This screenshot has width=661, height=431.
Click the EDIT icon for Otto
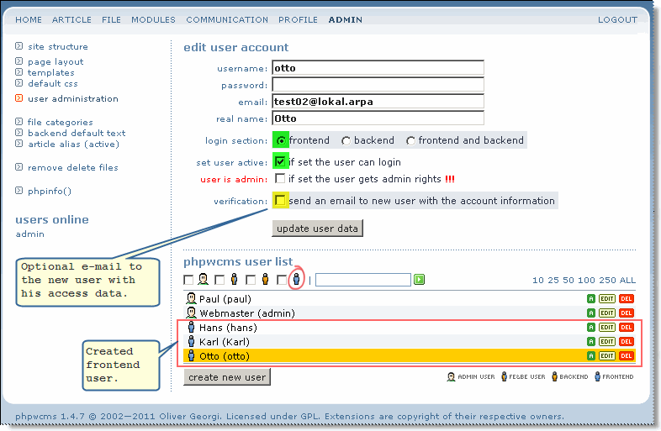coord(607,356)
